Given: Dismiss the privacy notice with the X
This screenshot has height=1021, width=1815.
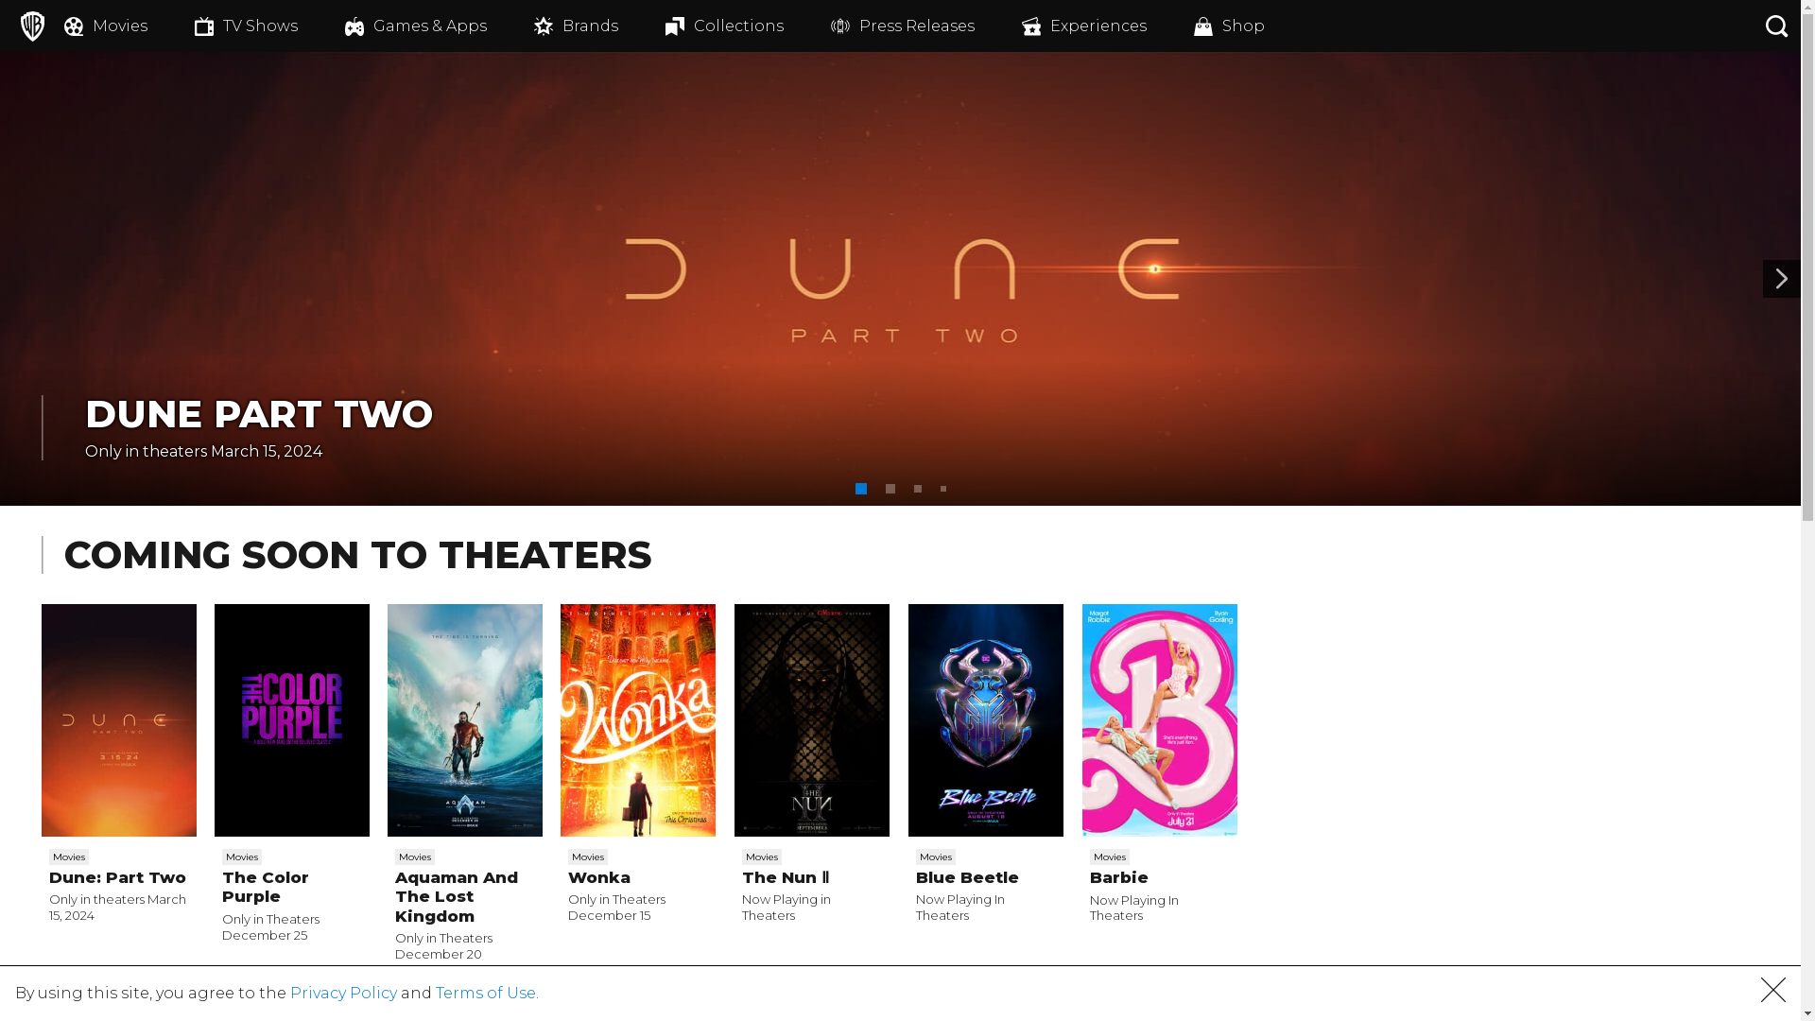Looking at the screenshot, I should click(x=1773, y=990).
